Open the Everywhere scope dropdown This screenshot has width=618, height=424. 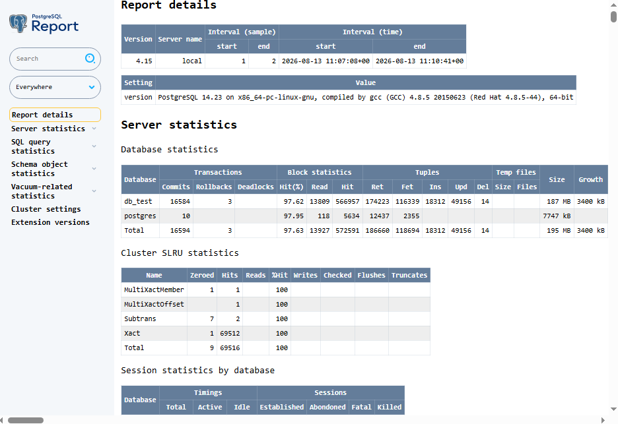click(x=55, y=87)
